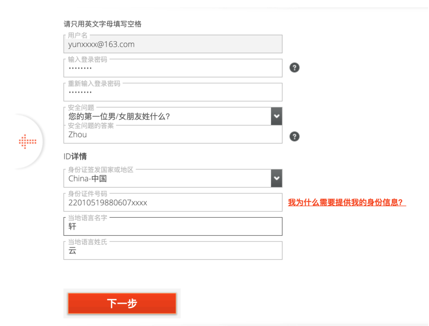
Task: Click the 安全问题 field label
Action: (x=81, y=108)
